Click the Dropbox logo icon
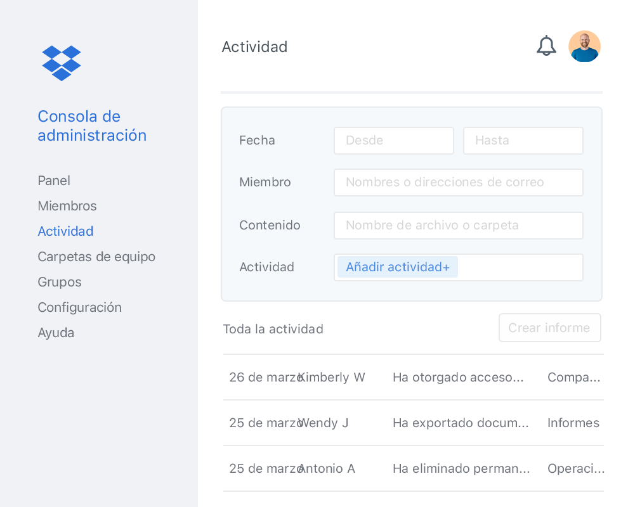This screenshot has height=507, width=628. [x=62, y=63]
